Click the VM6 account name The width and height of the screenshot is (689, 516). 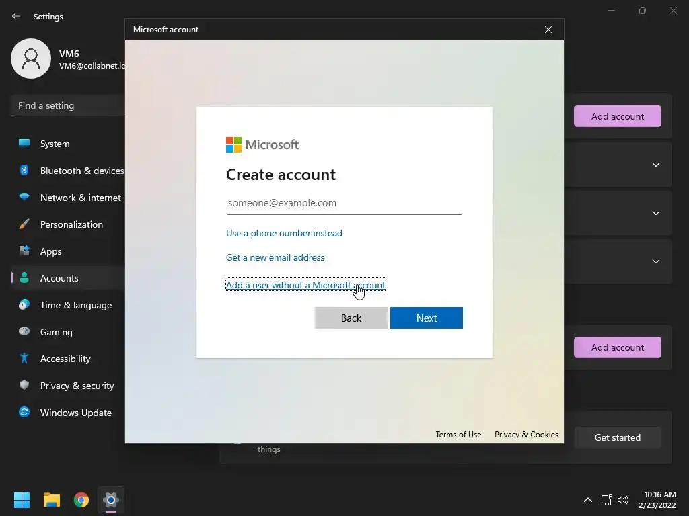69,54
